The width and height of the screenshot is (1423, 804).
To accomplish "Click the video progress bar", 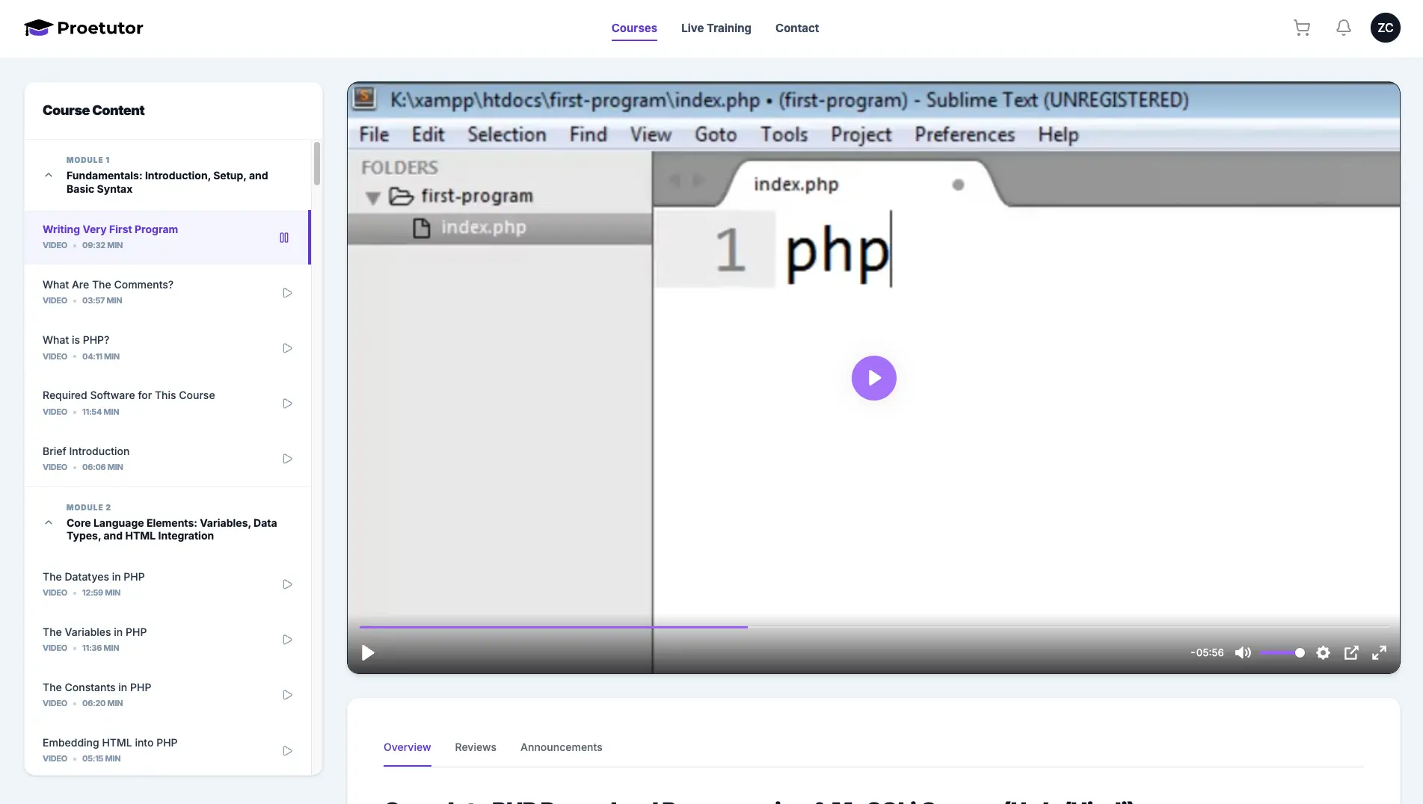I will (x=873, y=627).
